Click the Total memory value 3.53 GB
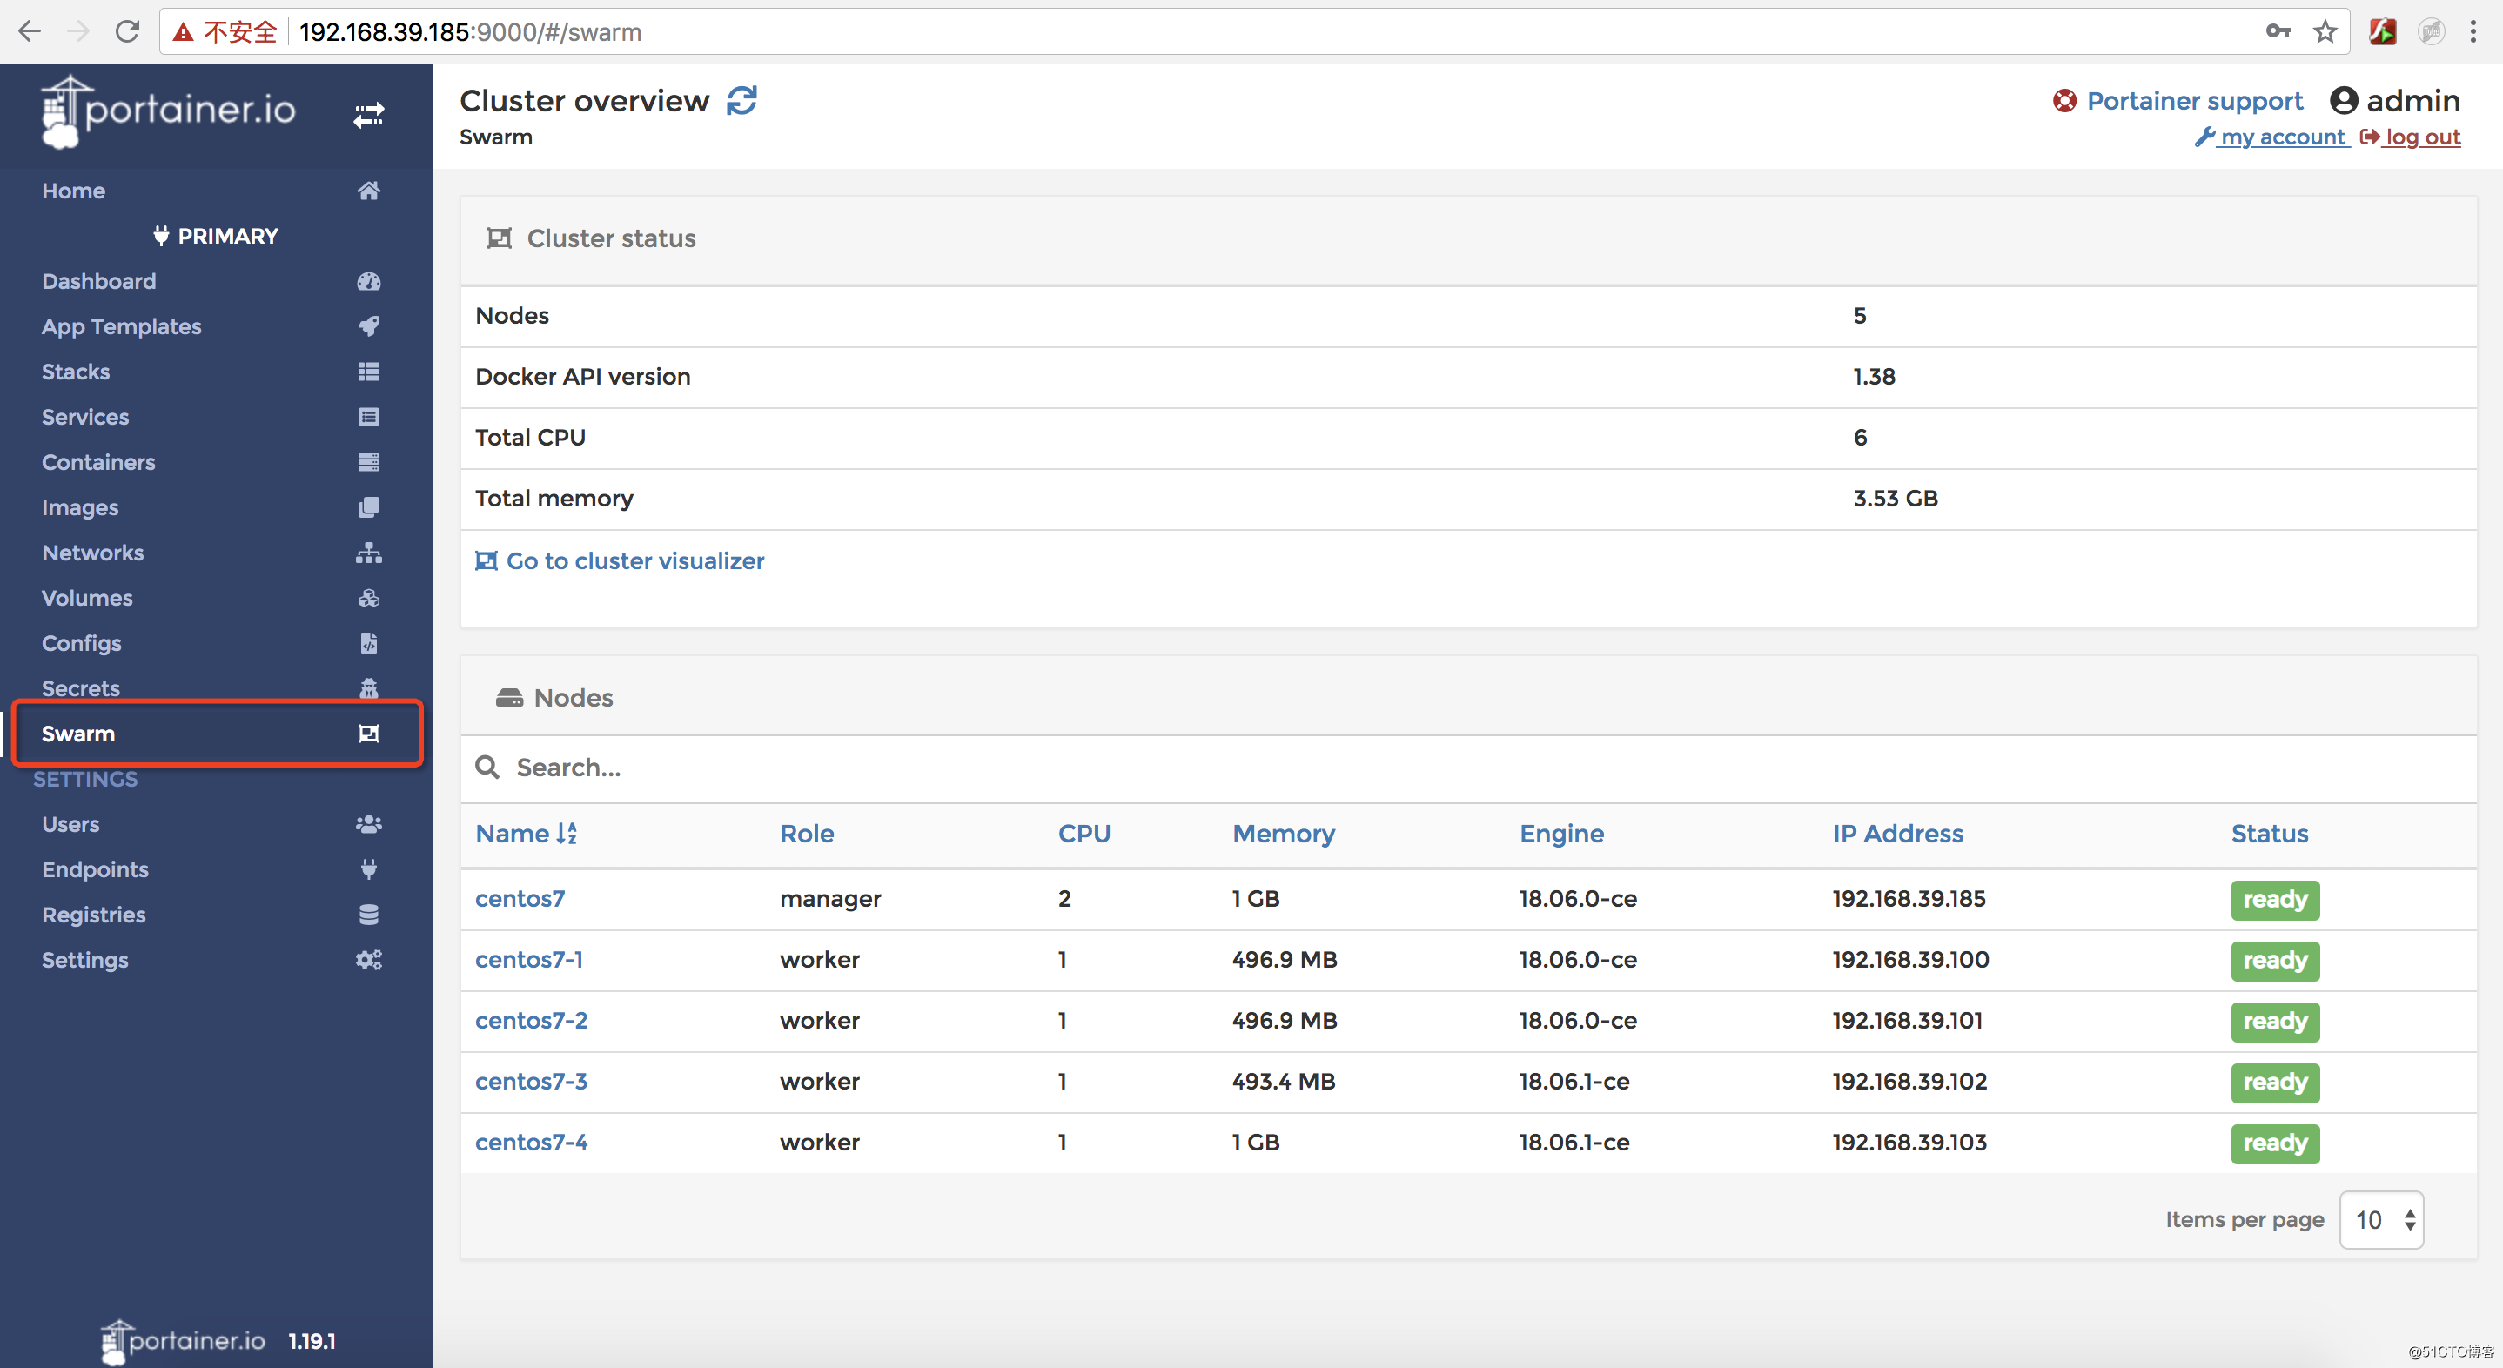 tap(1895, 499)
